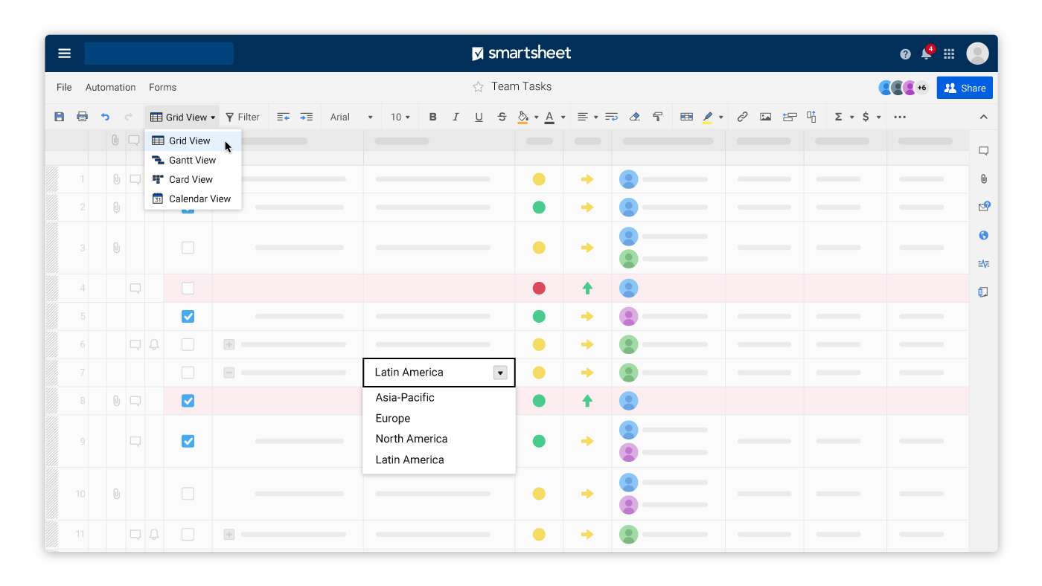Check the checkbox in row 10

(188, 494)
